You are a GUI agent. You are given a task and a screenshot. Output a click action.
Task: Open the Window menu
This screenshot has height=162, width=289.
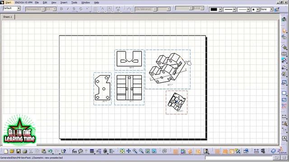click(85, 3)
